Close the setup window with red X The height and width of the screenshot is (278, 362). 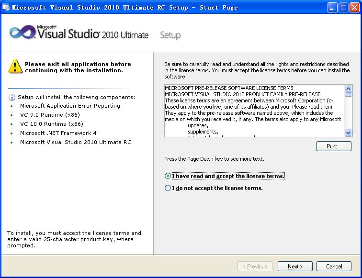coord(354,8)
